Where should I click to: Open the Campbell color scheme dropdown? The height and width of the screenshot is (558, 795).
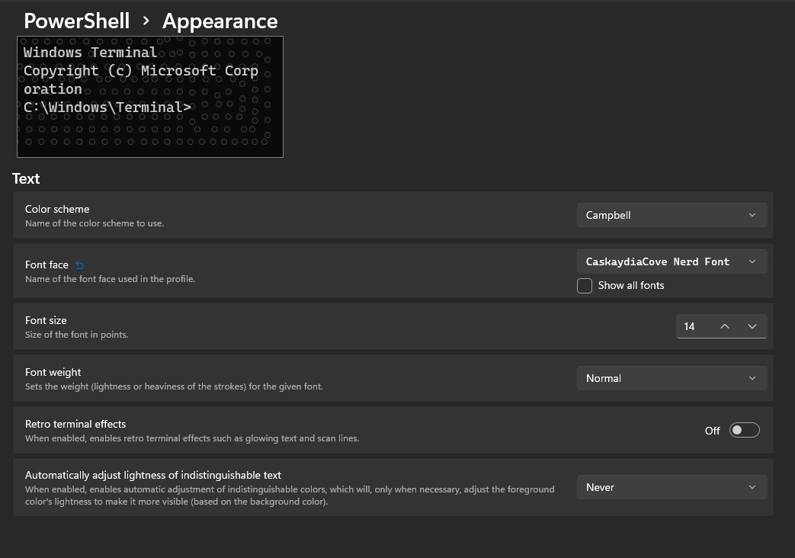coord(672,215)
